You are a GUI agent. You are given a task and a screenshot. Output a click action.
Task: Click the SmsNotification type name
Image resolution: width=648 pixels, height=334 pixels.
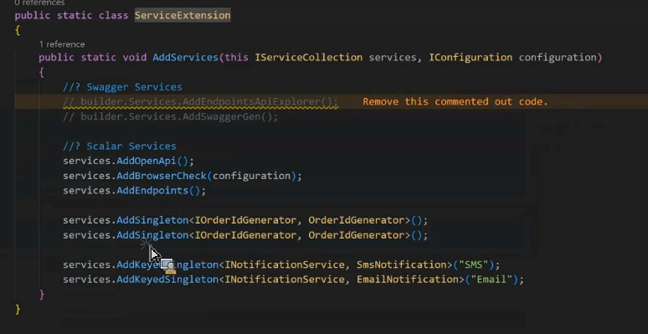[401, 265]
